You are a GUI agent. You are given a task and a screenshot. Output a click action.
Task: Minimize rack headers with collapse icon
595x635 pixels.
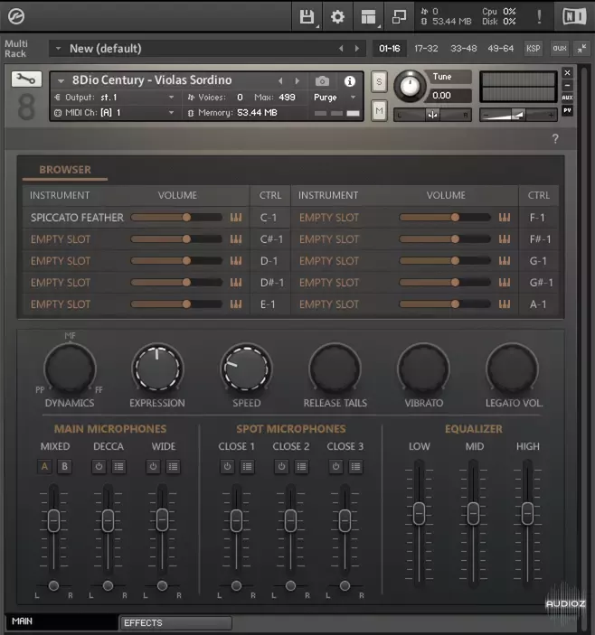[x=581, y=49]
